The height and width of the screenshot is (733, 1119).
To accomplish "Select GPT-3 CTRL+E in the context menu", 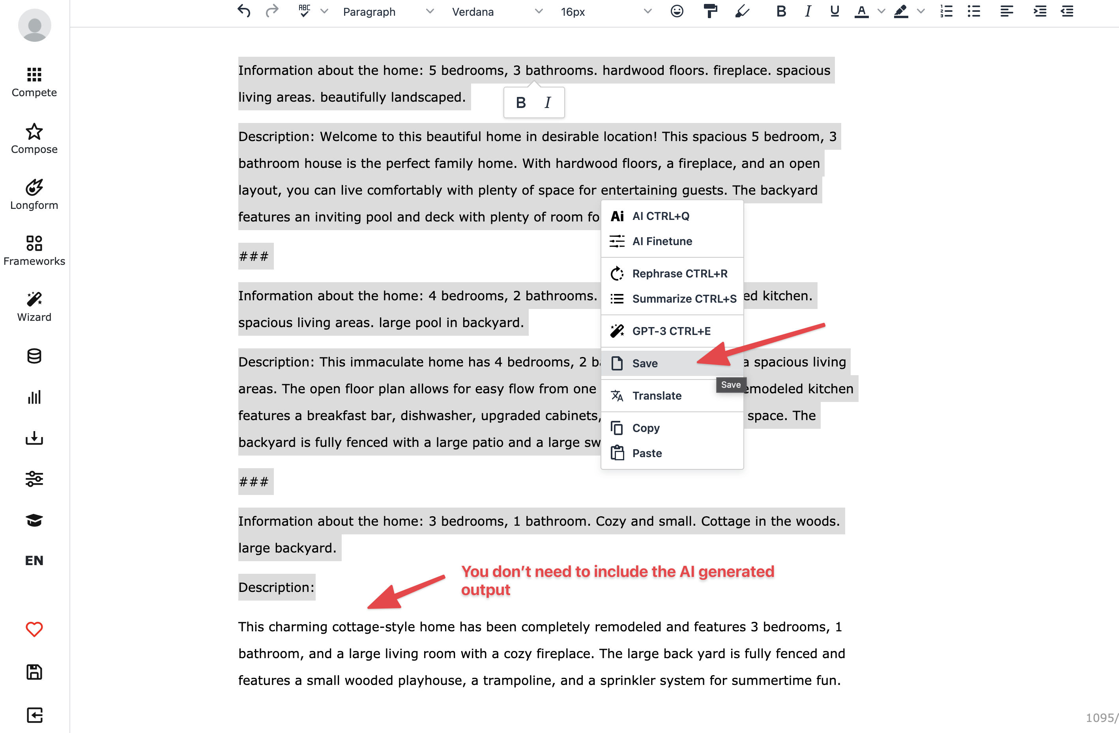I will point(672,331).
